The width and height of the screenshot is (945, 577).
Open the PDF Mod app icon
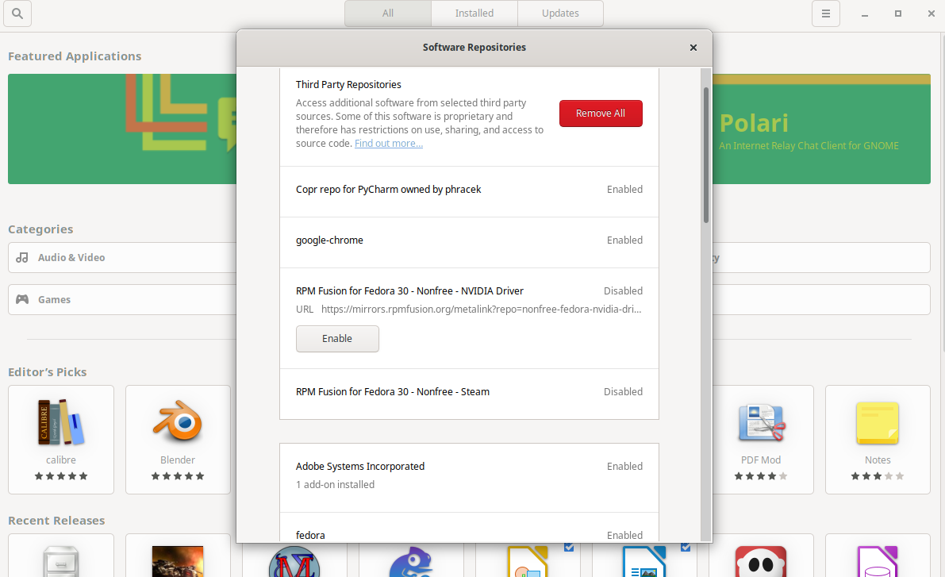[761, 423]
